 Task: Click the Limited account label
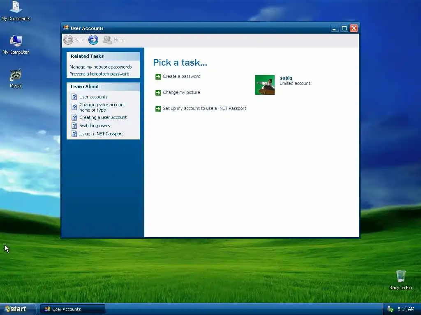[x=295, y=84]
